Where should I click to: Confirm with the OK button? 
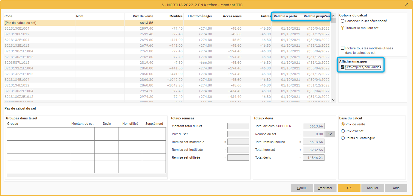tap(349, 188)
